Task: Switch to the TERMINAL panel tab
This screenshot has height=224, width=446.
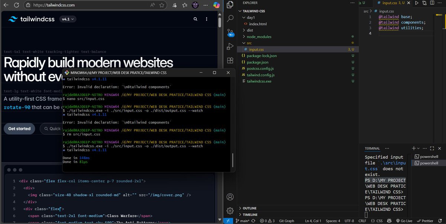Action: 372,148
